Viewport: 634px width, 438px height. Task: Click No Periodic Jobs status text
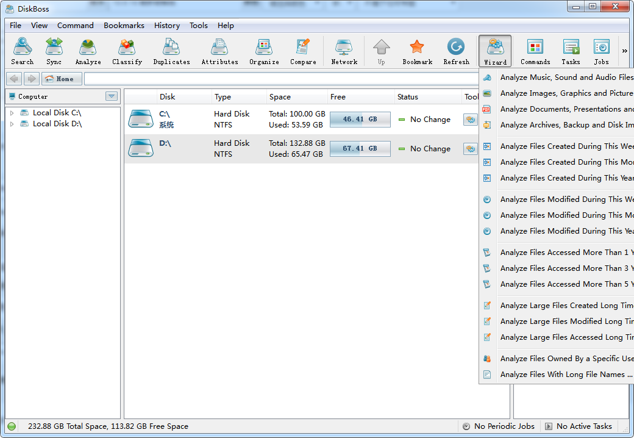coord(504,426)
